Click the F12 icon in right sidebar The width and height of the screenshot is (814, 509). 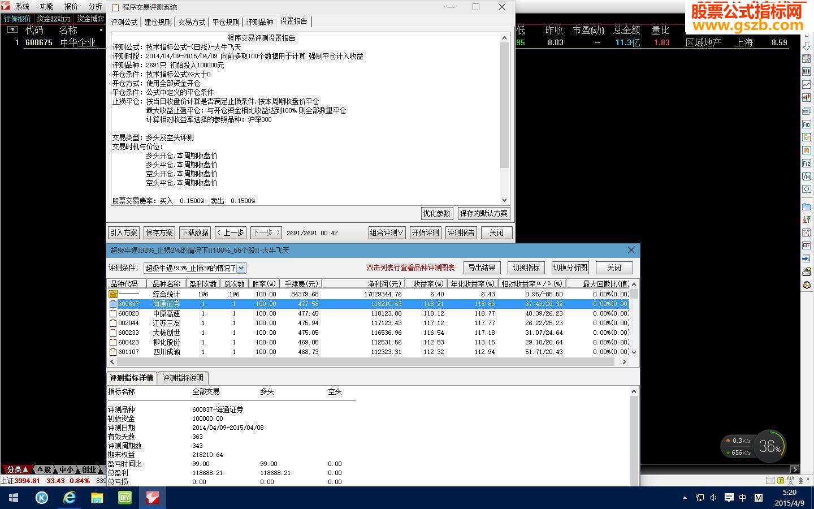(x=807, y=163)
